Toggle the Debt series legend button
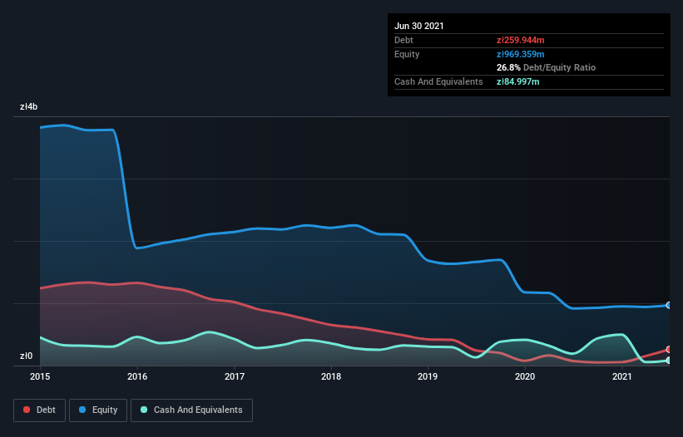 tap(40, 410)
